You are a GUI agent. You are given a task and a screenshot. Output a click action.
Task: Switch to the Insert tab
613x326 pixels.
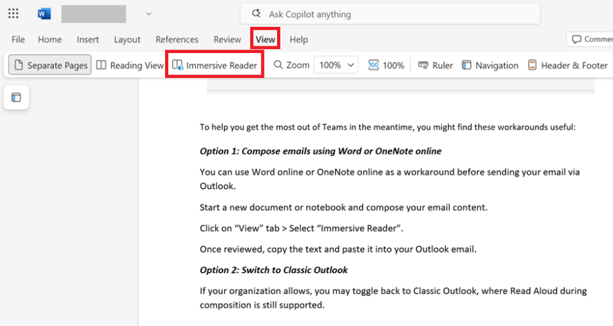(88, 39)
